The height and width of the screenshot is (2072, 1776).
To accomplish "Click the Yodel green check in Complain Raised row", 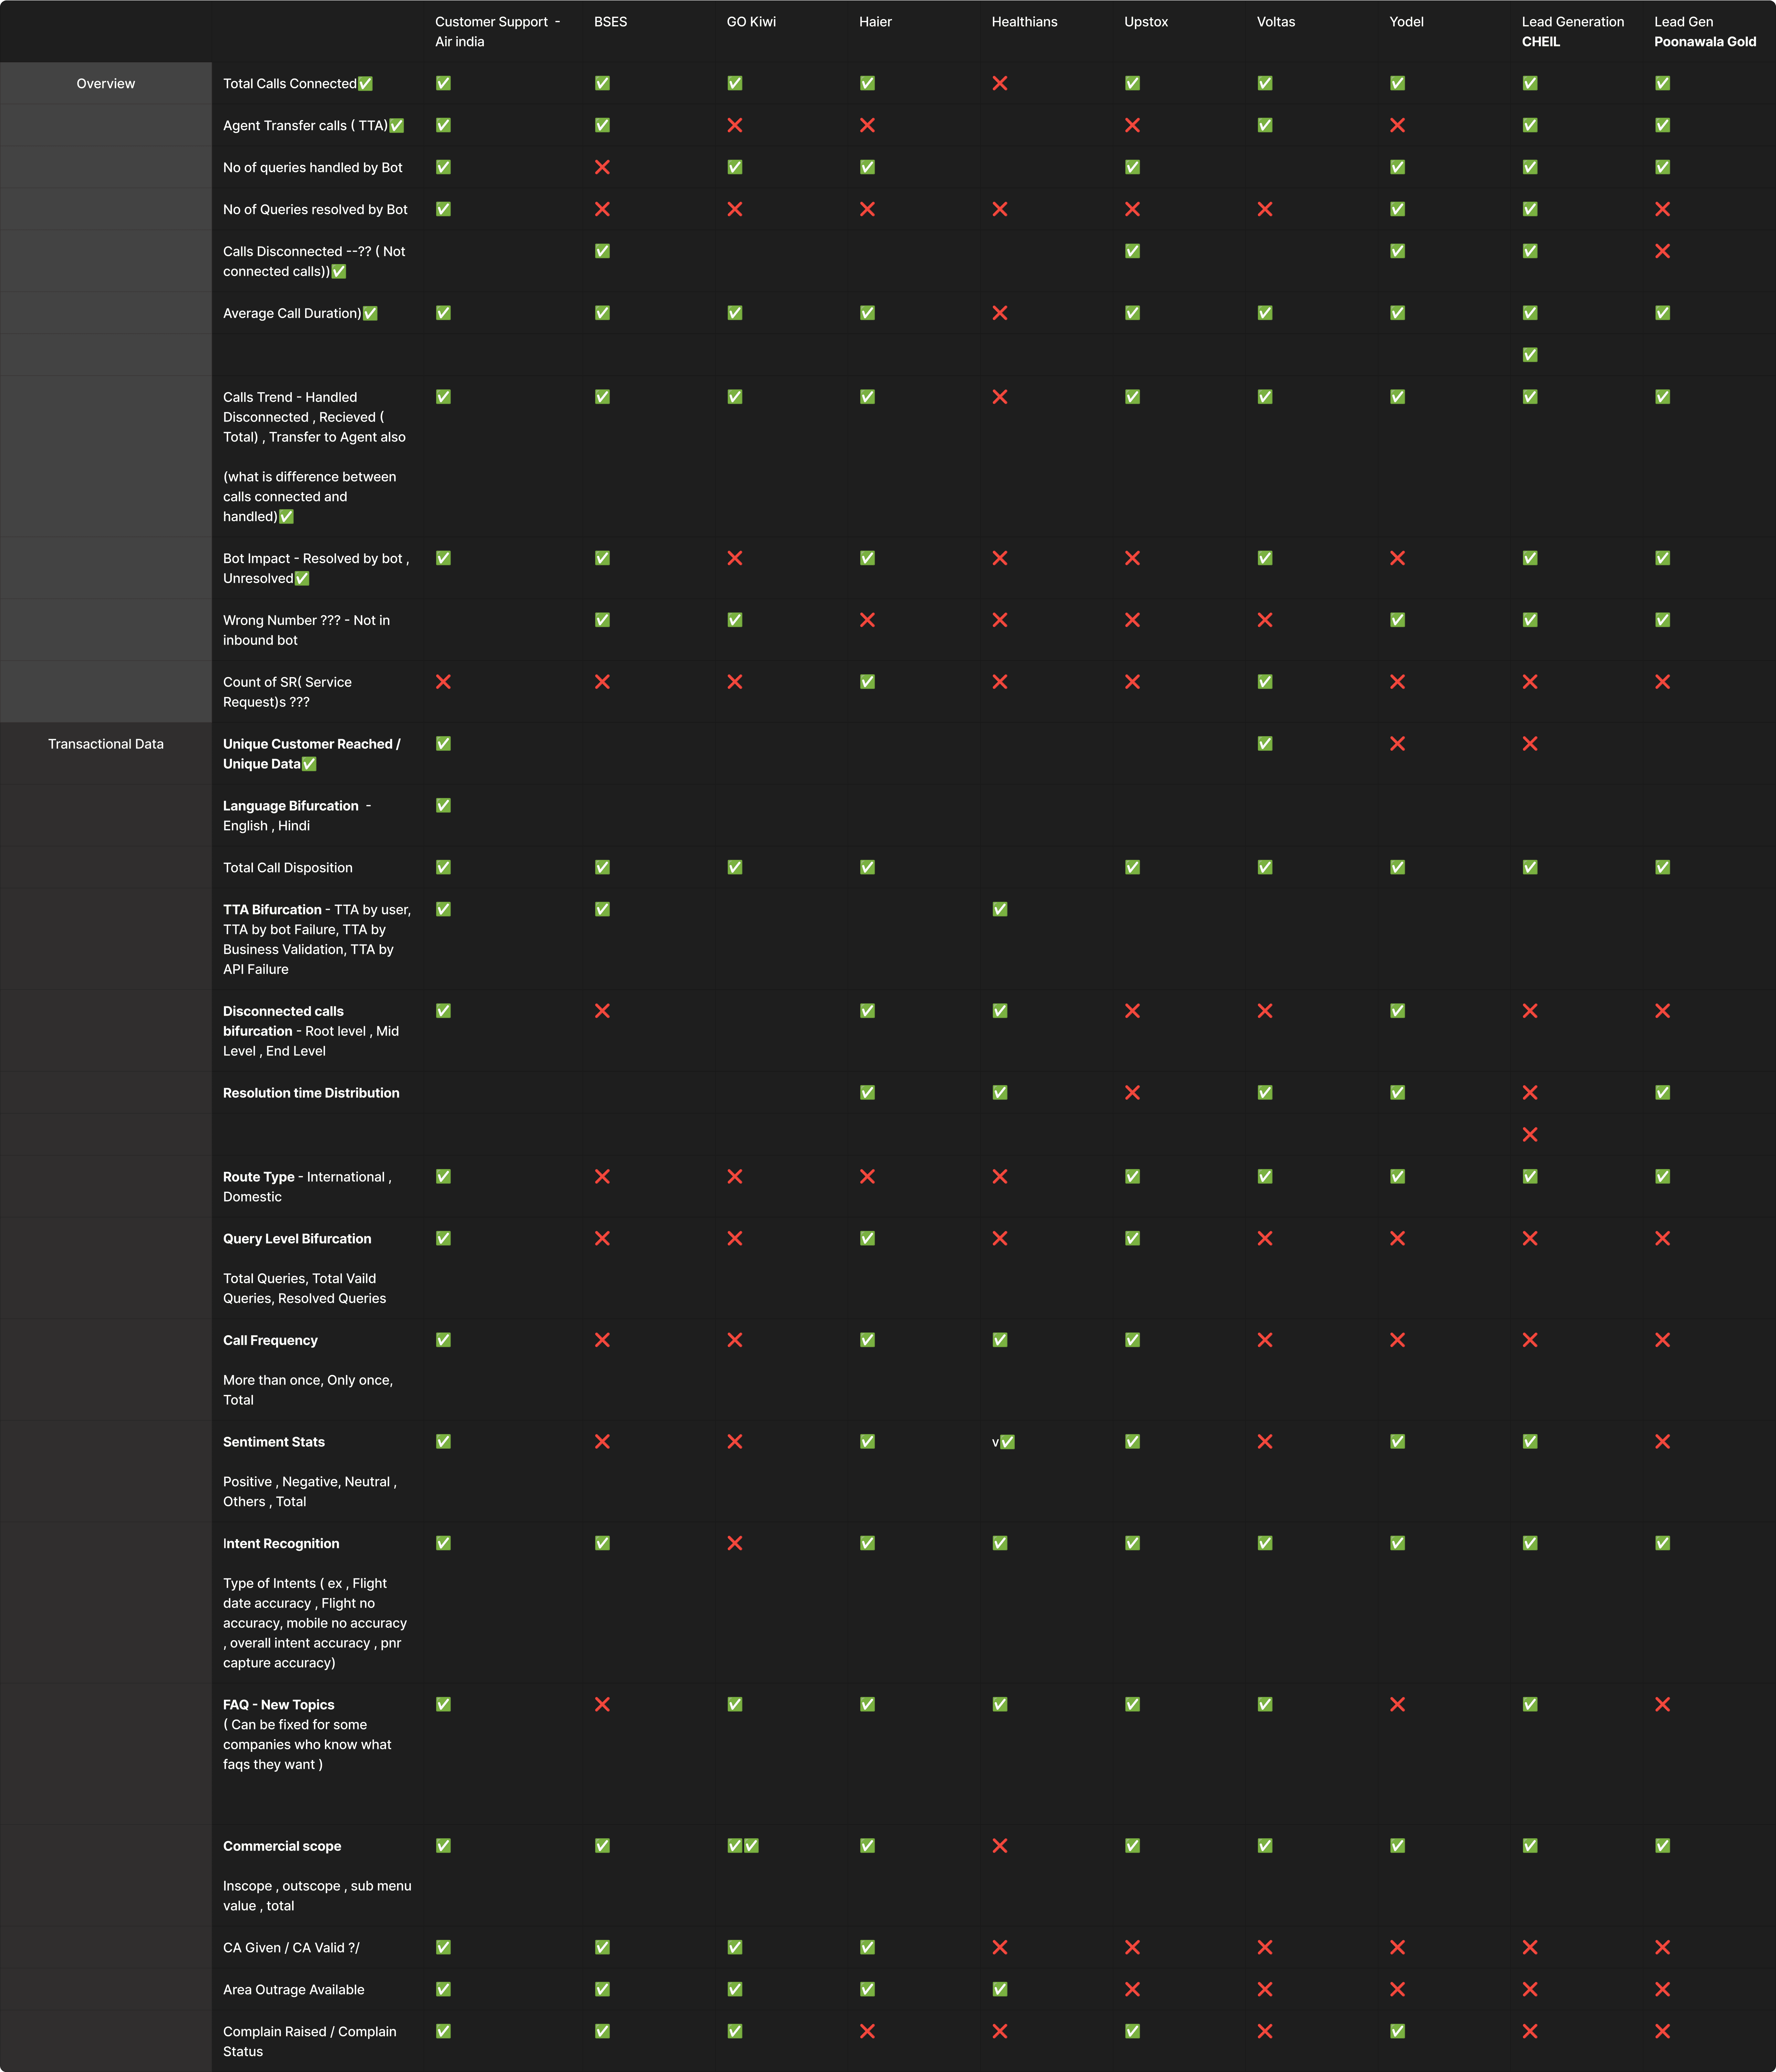I will tap(1397, 2031).
